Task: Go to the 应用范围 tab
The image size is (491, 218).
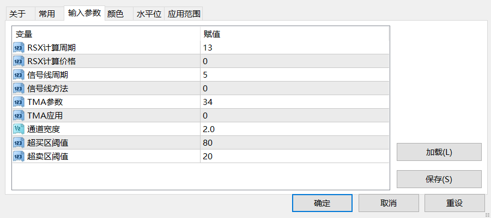Action: tap(184, 14)
